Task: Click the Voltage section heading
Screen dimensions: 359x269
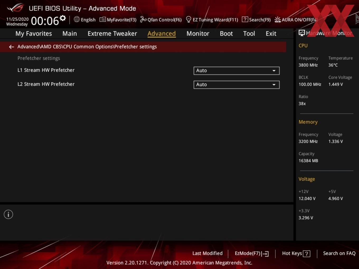Action: coord(307,179)
